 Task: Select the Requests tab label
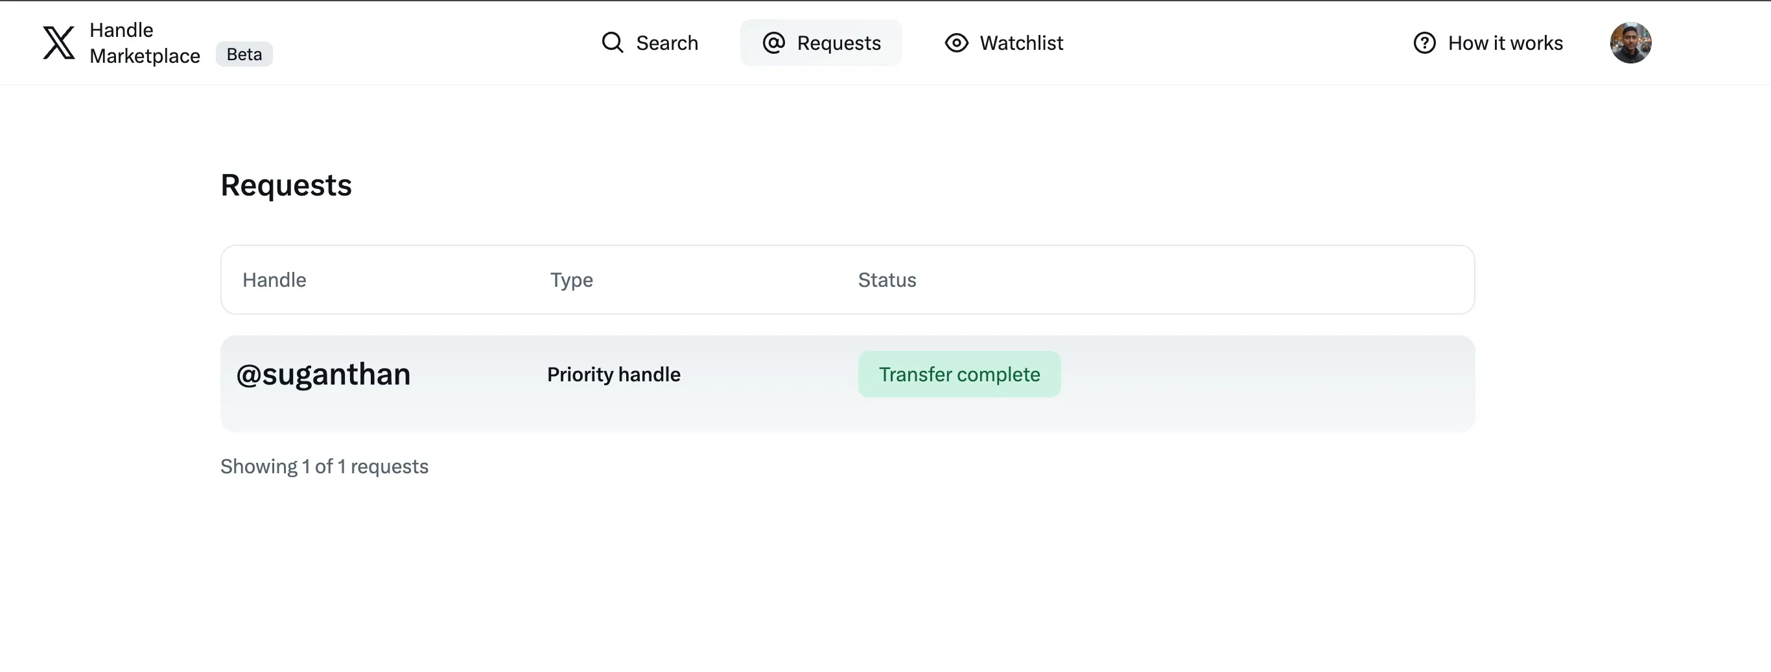coord(839,43)
